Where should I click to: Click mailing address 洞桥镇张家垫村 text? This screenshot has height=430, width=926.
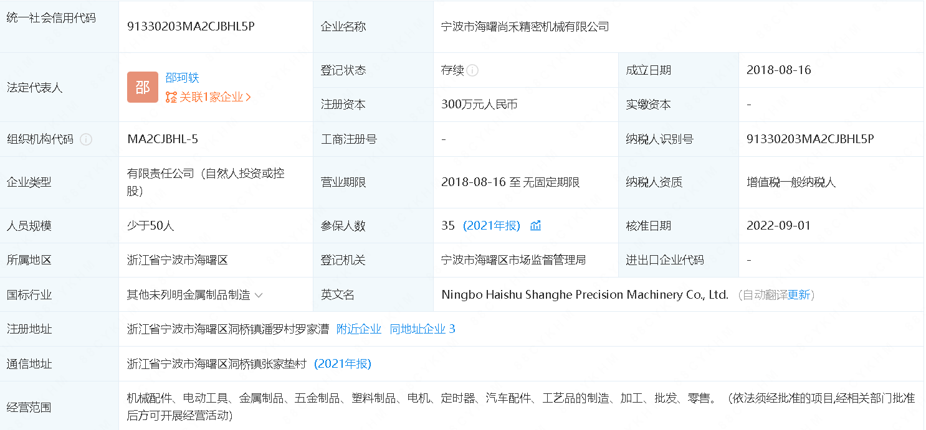tap(267, 364)
